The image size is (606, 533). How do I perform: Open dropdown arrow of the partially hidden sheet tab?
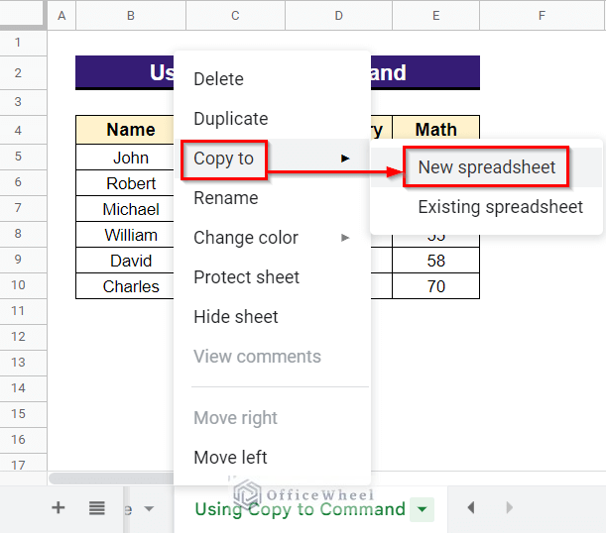click(x=149, y=509)
